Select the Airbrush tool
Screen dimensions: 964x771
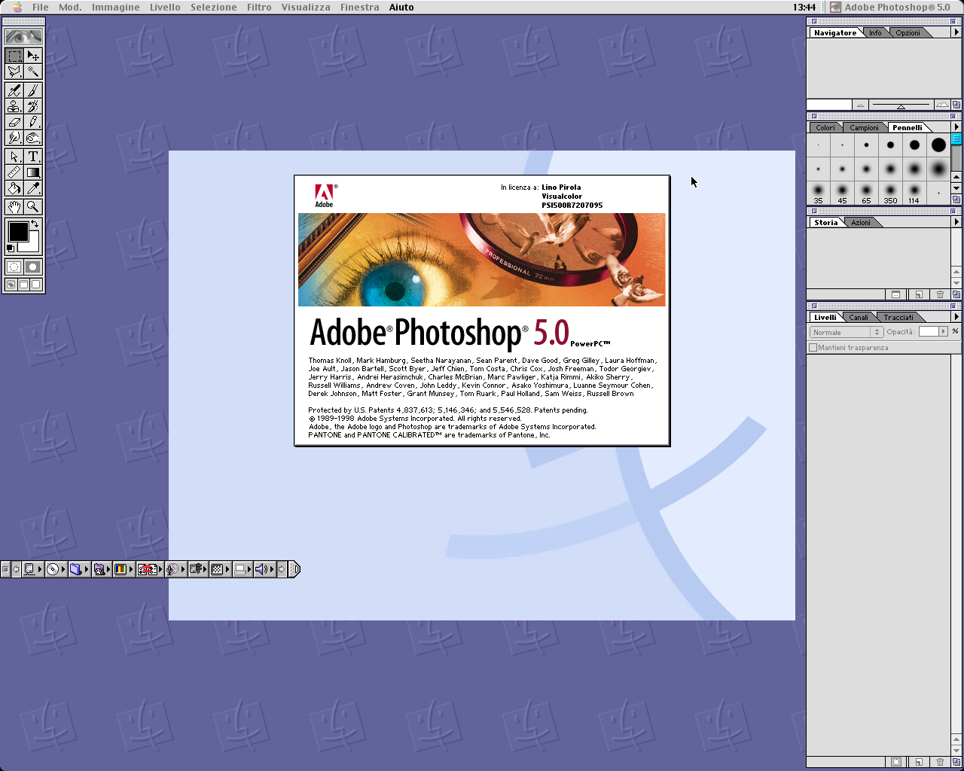coord(14,90)
